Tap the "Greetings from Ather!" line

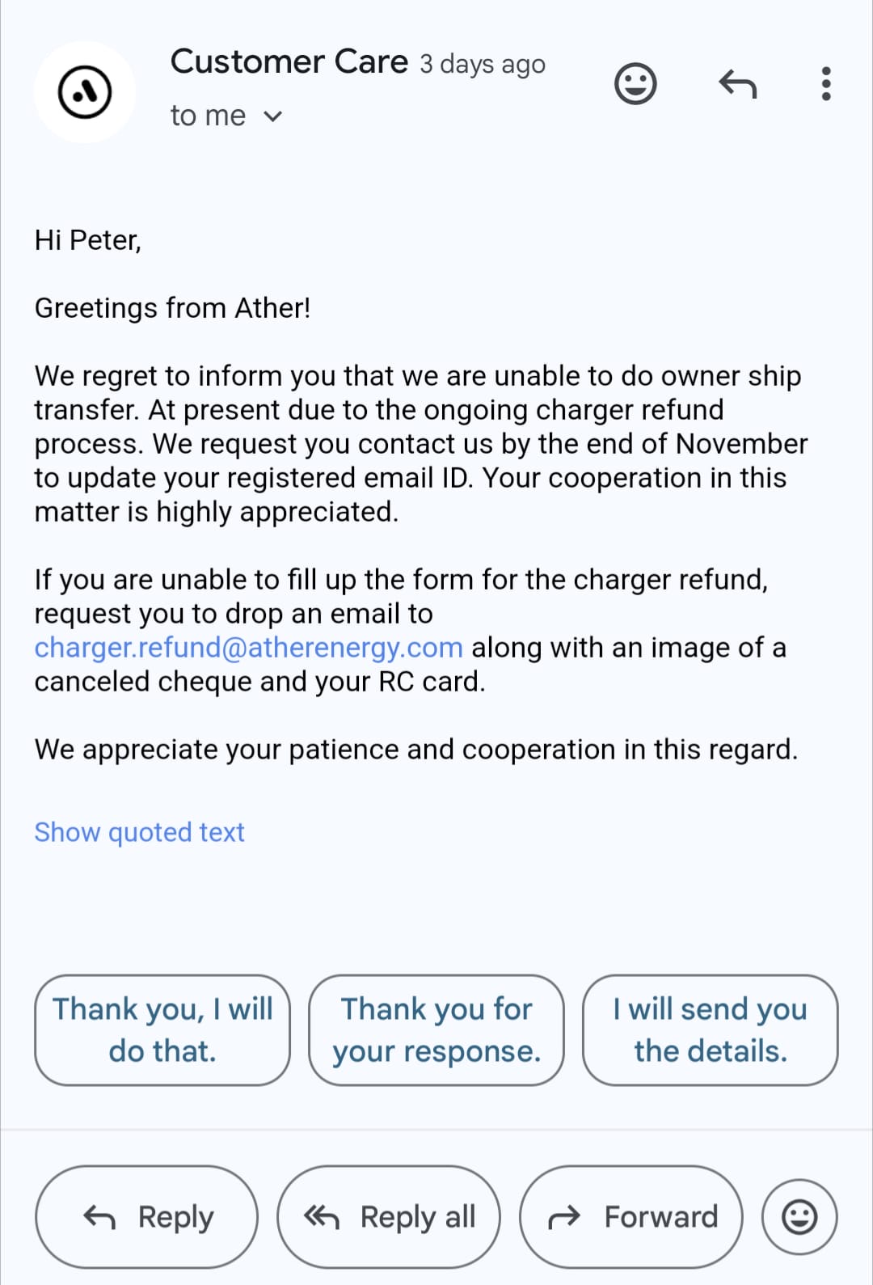tap(172, 308)
